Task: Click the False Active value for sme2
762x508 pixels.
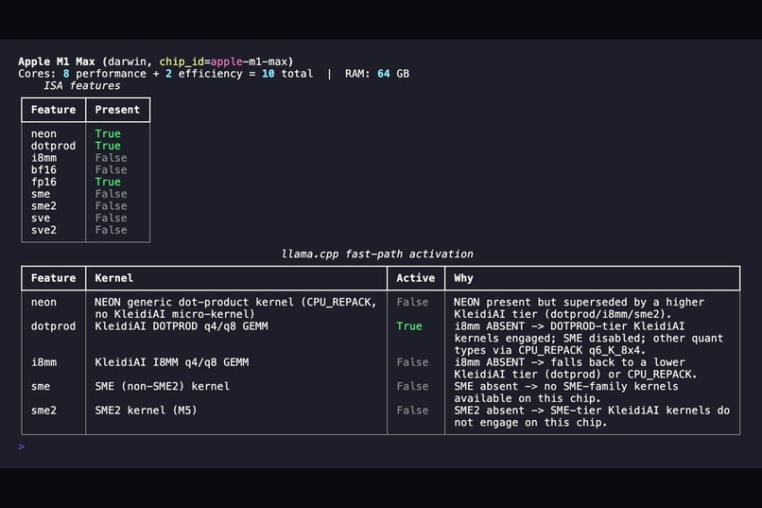Action: coord(412,411)
